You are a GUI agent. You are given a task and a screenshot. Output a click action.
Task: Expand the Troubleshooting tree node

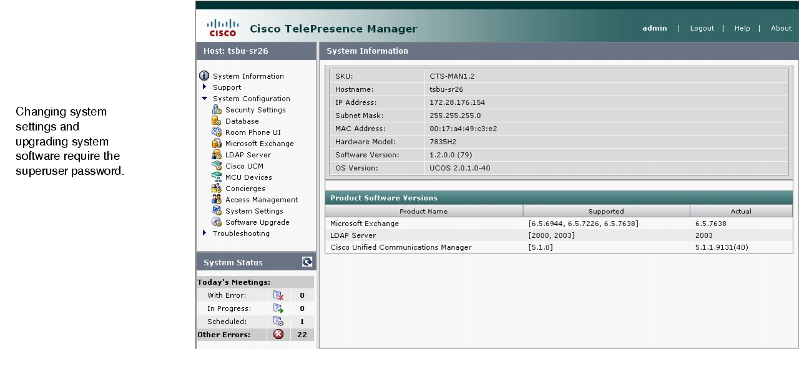point(204,234)
